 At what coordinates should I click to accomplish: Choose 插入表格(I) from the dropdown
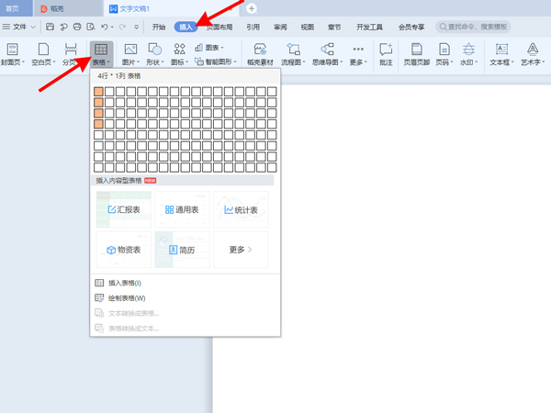pos(124,284)
